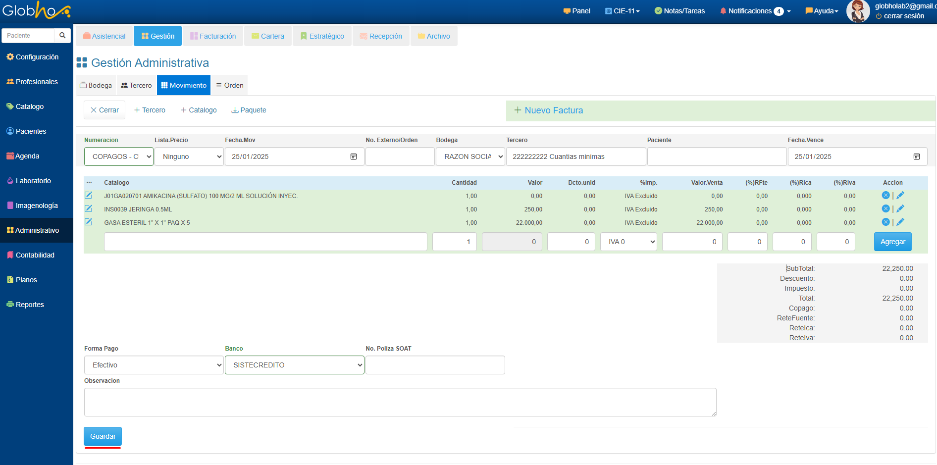Expand the Numeracion COPAGOS dropdown

pyautogui.click(x=119, y=156)
